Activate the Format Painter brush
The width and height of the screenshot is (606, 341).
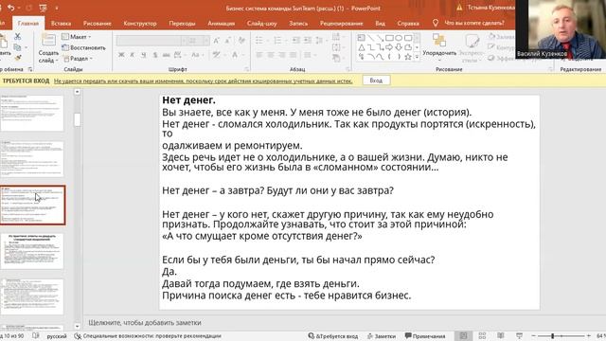tap(18, 58)
